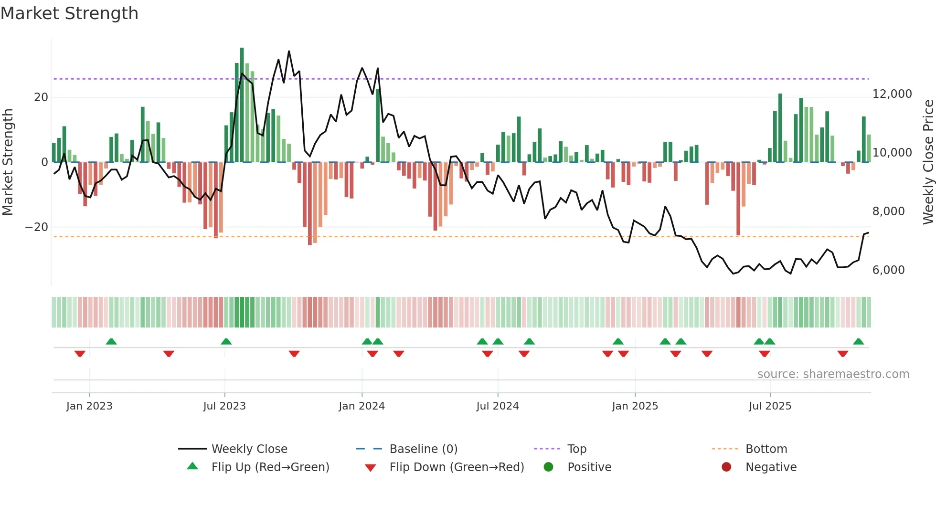Click the Weekly Close Price axis title
Screen dimensions: 936x526
tap(928, 162)
